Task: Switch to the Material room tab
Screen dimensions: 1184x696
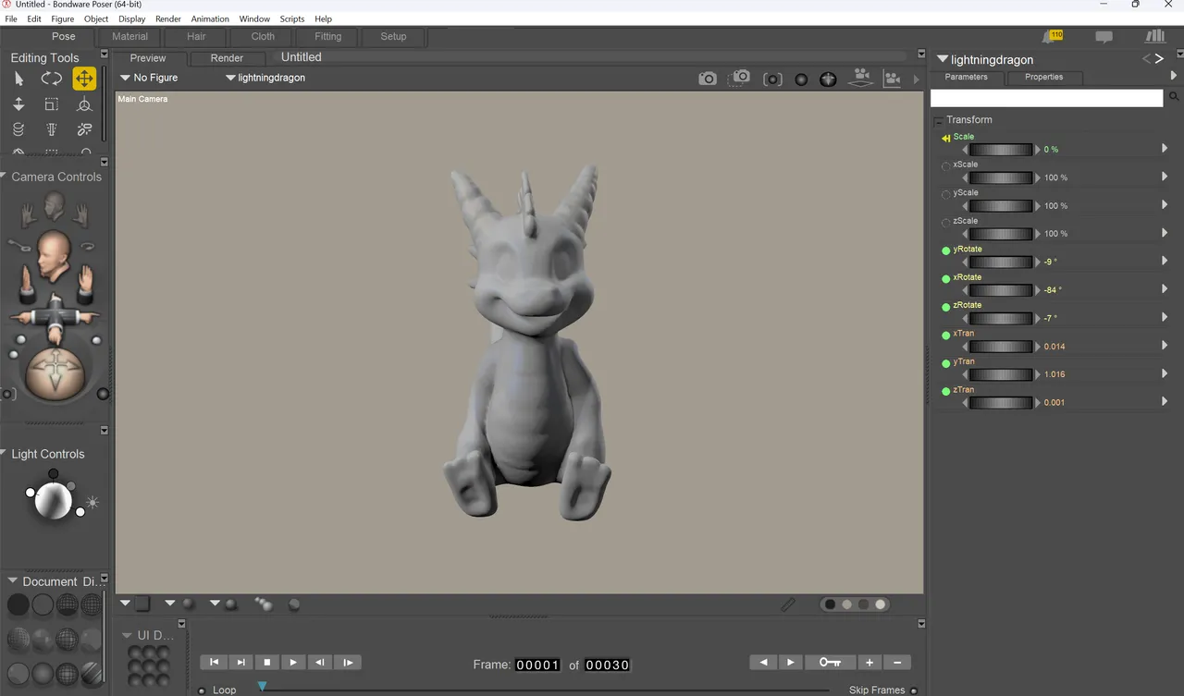Action: [129, 36]
